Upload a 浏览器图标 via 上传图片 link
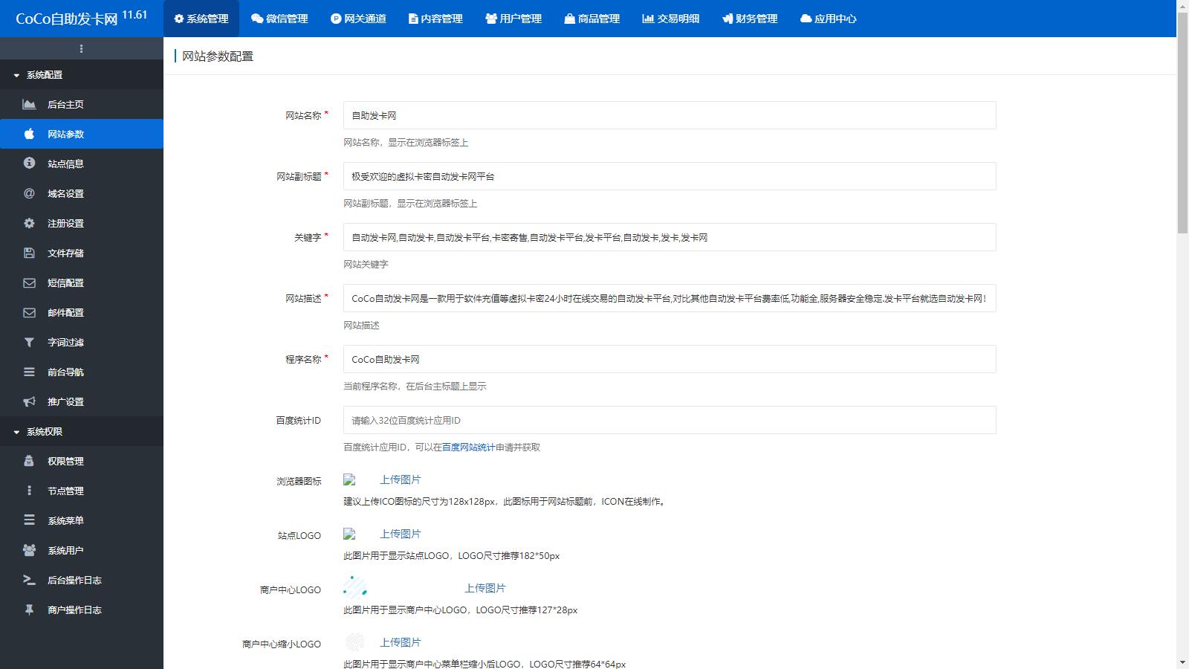The width and height of the screenshot is (1189, 669). pos(401,479)
